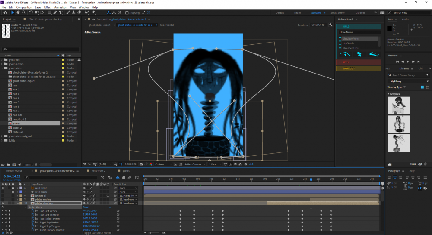Image resolution: width=432 pixels, height=235 pixels.
Task: Expand the ghost-lantern folder
Action: tap(2, 64)
